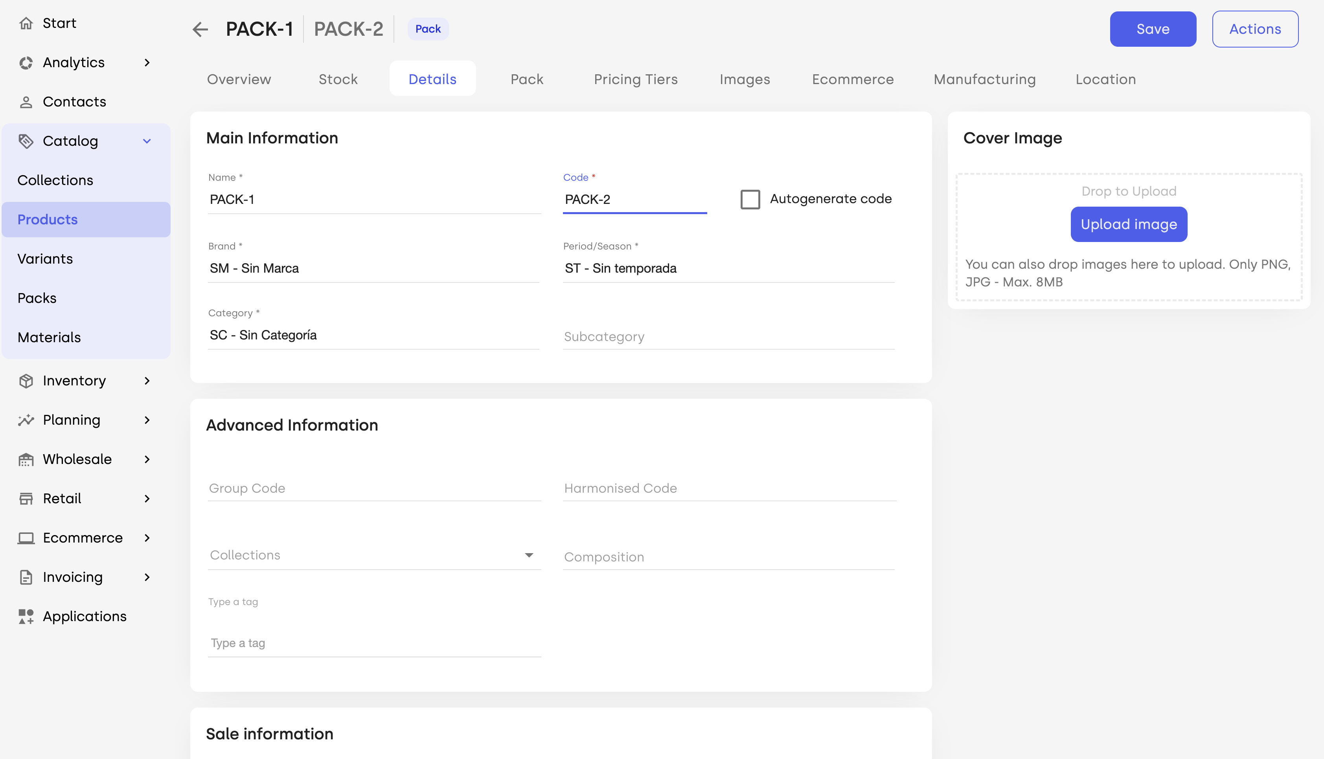Expand the Analytics menu chevron
1324x759 pixels.
tap(147, 62)
